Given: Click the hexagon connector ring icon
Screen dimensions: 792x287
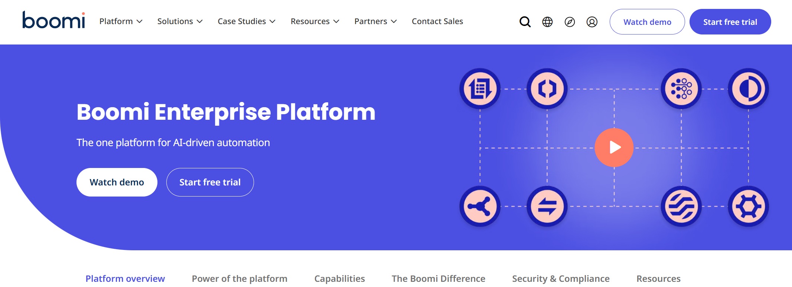Looking at the screenshot, I should [748, 206].
